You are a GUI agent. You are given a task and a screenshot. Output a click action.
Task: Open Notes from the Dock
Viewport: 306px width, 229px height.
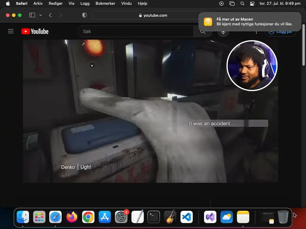[243, 217]
